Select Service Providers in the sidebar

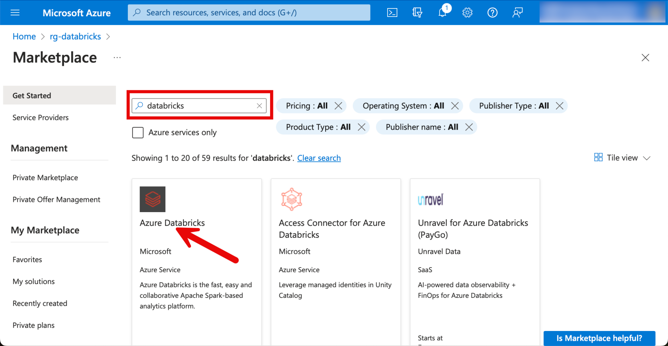point(40,118)
